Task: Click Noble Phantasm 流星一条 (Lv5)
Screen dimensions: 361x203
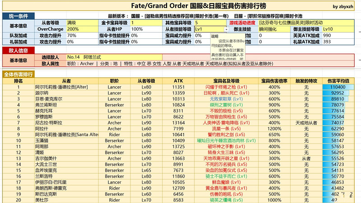Action: [227, 129]
